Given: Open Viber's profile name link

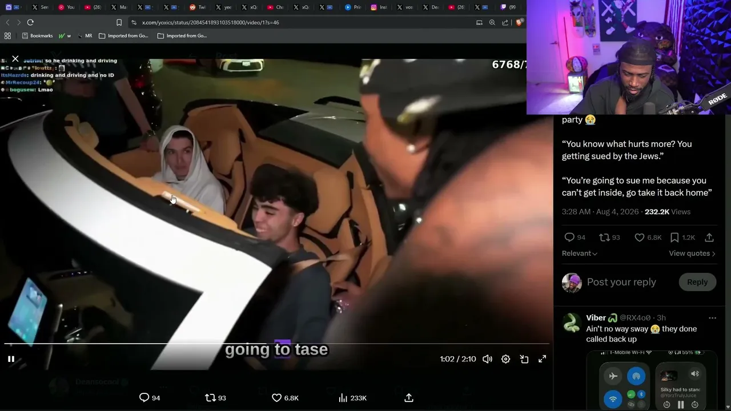Looking at the screenshot, I should pos(602,318).
